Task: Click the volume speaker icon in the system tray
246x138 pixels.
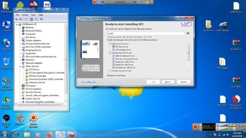Action: (x=228, y=135)
